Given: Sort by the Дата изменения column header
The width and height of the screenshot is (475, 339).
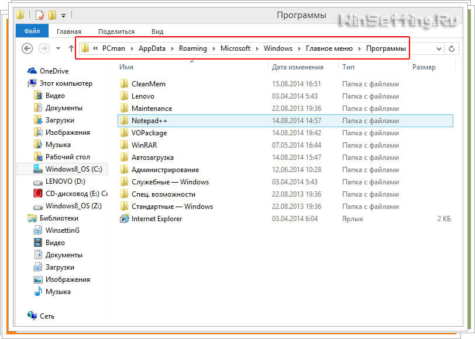Looking at the screenshot, I should pyautogui.click(x=297, y=67).
